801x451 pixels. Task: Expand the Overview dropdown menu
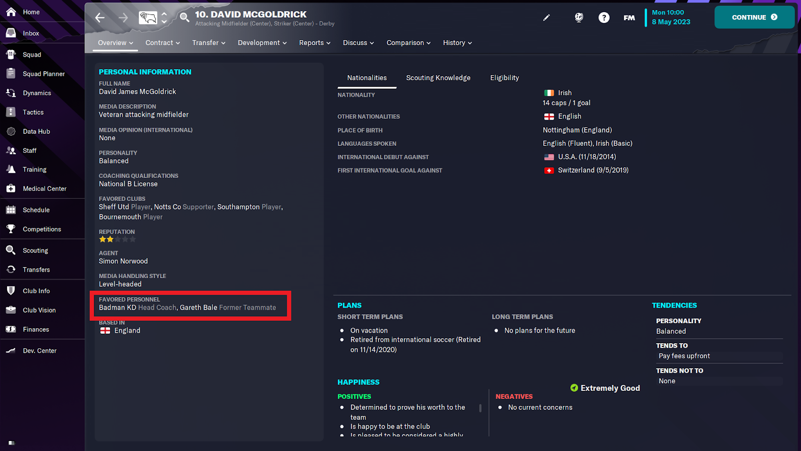coord(116,43)
